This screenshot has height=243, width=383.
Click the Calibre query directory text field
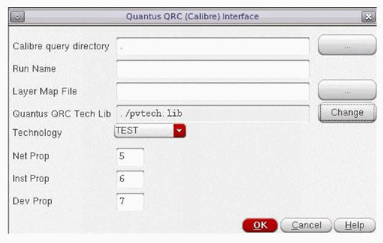click(x=213, y=46)
